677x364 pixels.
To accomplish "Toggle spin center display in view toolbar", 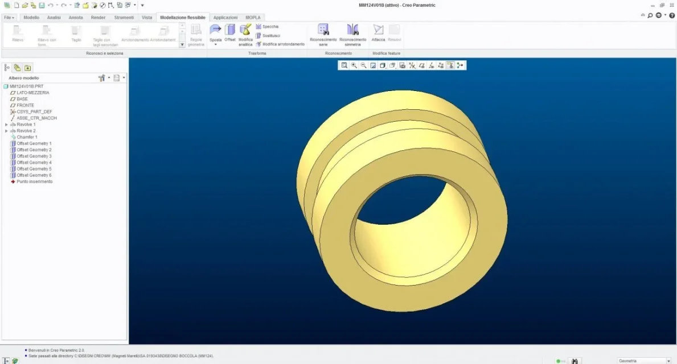I will coord(459,65).
